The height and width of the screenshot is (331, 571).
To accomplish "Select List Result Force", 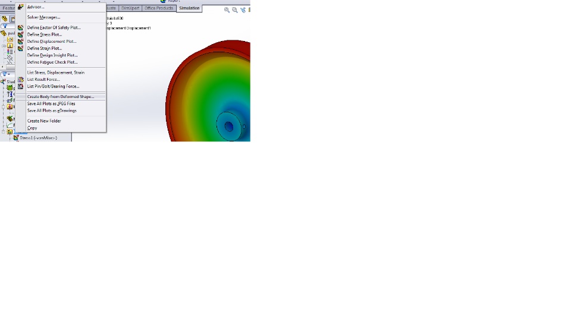I will (43, 79).
